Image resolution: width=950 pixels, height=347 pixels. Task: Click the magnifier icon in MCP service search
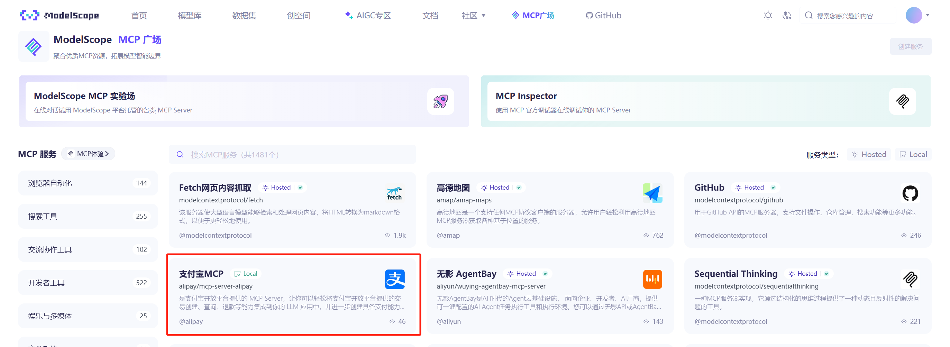[180, 155]
